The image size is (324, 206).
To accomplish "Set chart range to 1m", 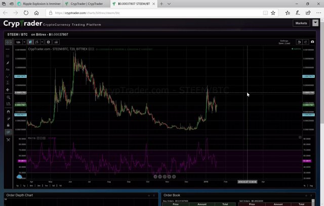I will point(46,186).
